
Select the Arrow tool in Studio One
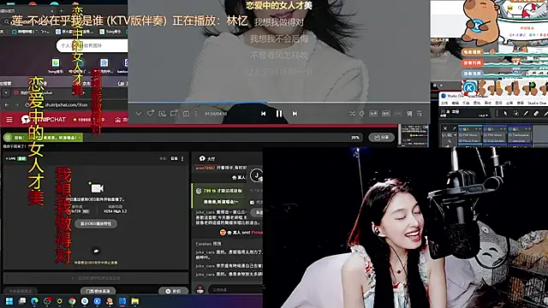[505, 113]
